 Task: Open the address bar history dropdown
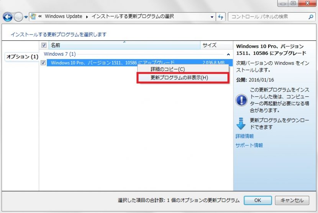212,17
